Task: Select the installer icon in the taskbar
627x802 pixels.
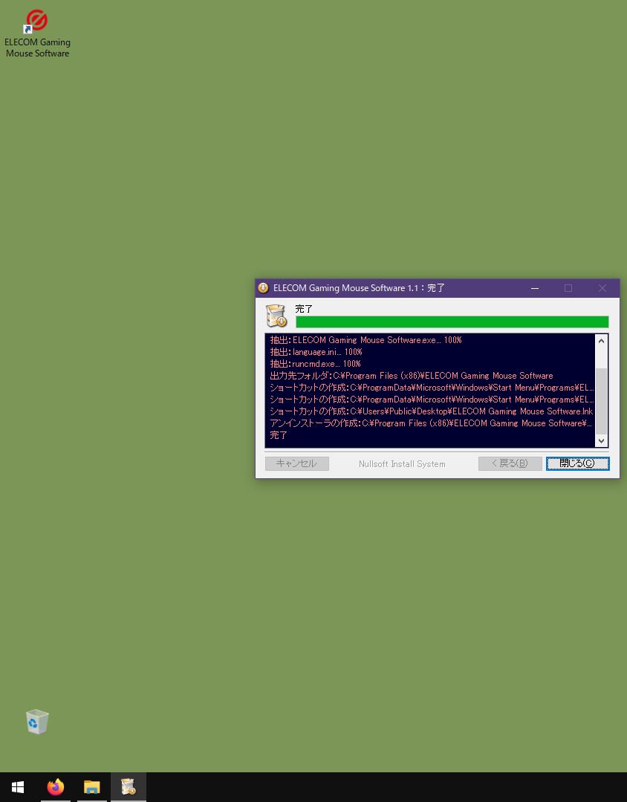Action: (128, 787)
